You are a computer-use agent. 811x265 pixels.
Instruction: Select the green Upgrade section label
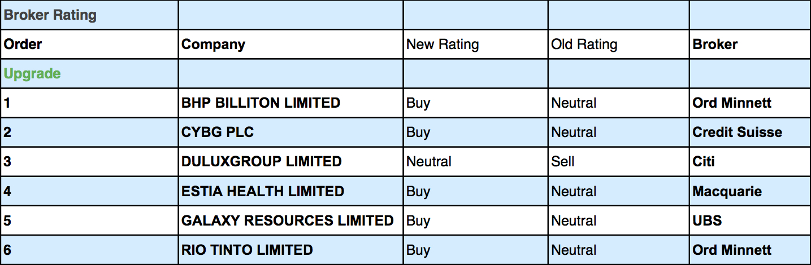[32, 74]
